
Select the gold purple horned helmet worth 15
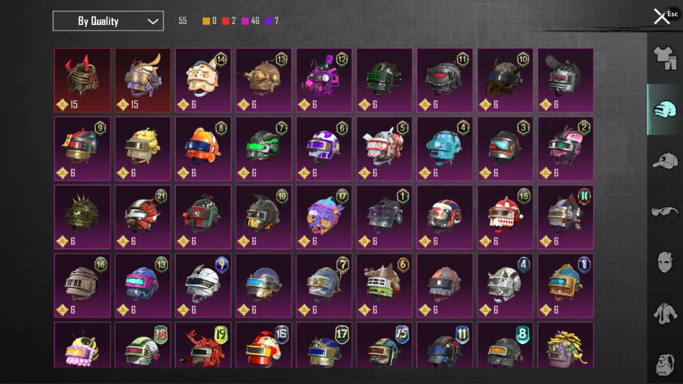pyautogui.click(x=143, y=80)
